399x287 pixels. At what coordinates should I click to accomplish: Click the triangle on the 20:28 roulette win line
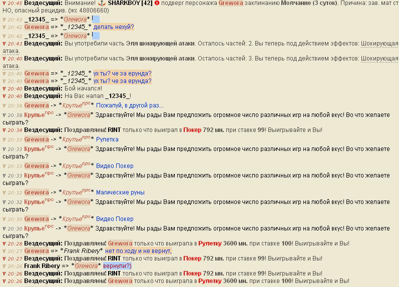coord(4,244)
